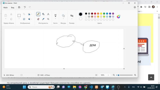160x90 pixels.
Task: Click the Copy icon
Action: tap(11, 19)
